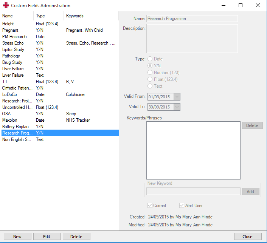The width and height of the screenshot is (267, 243).
Task: Select the Non English S... row
Action: coord(60,139)
